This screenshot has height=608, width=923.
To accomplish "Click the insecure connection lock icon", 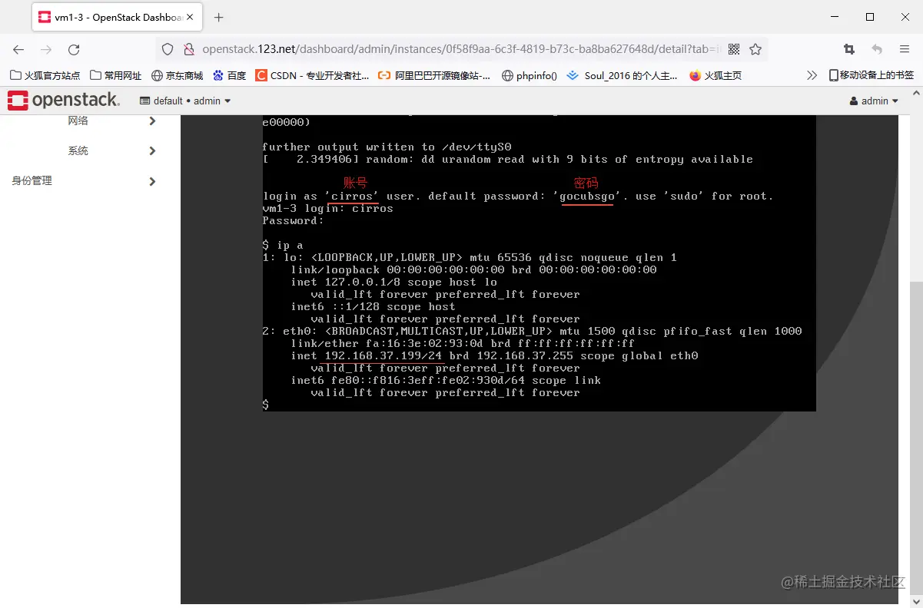I will (x=188, y=49).
